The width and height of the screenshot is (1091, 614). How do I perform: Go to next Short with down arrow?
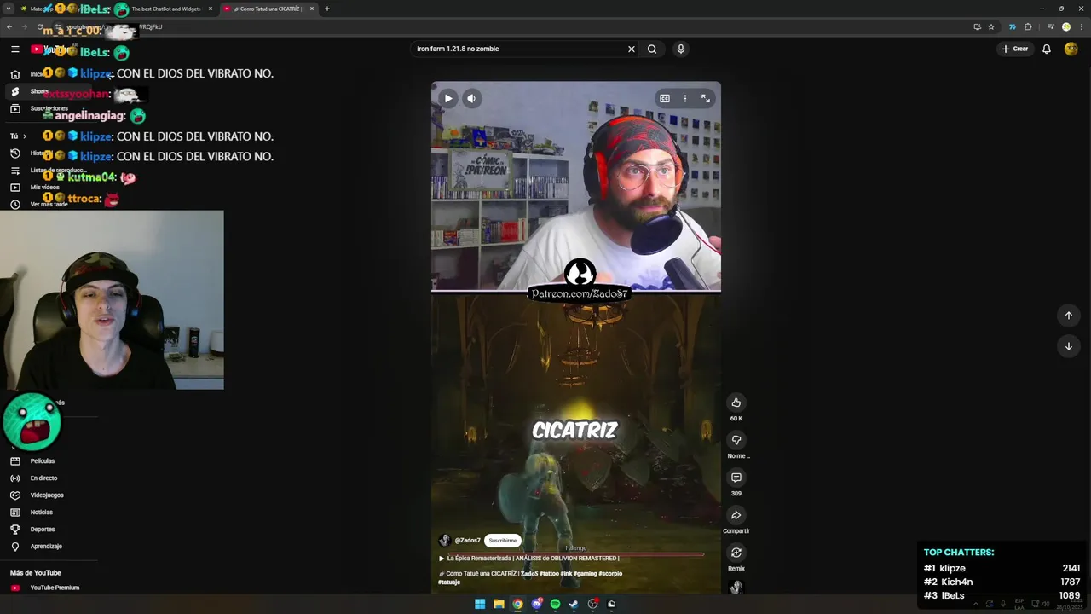point(1068,346)
